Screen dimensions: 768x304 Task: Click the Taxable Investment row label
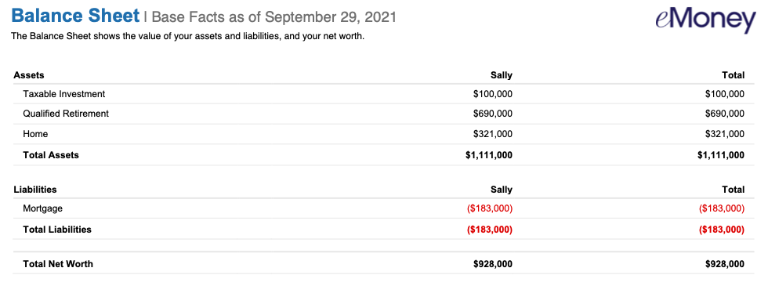pos(64,94)
